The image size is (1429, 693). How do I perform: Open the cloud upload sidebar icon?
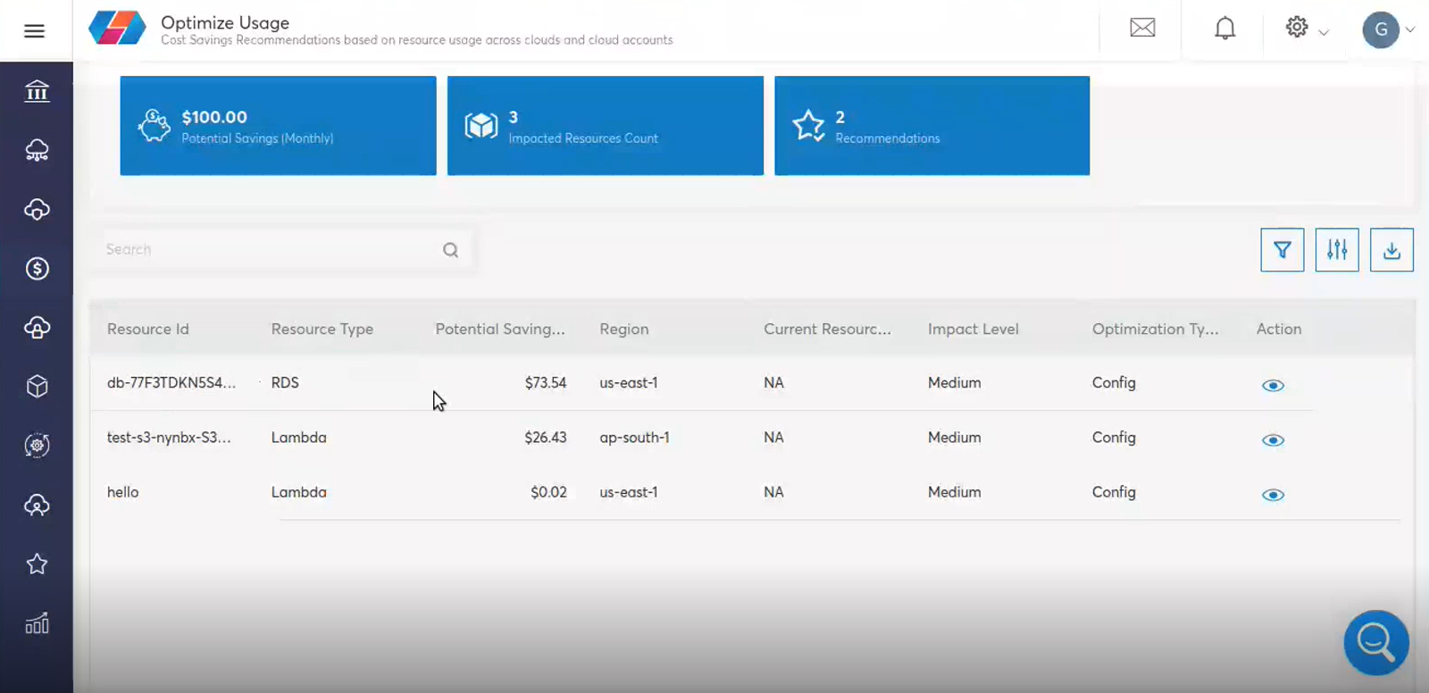pos(37,327)
